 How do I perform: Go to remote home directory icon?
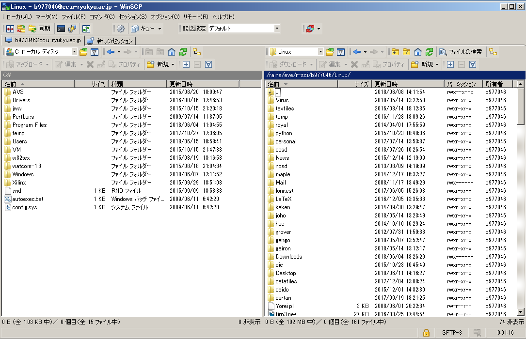(417, 52)
